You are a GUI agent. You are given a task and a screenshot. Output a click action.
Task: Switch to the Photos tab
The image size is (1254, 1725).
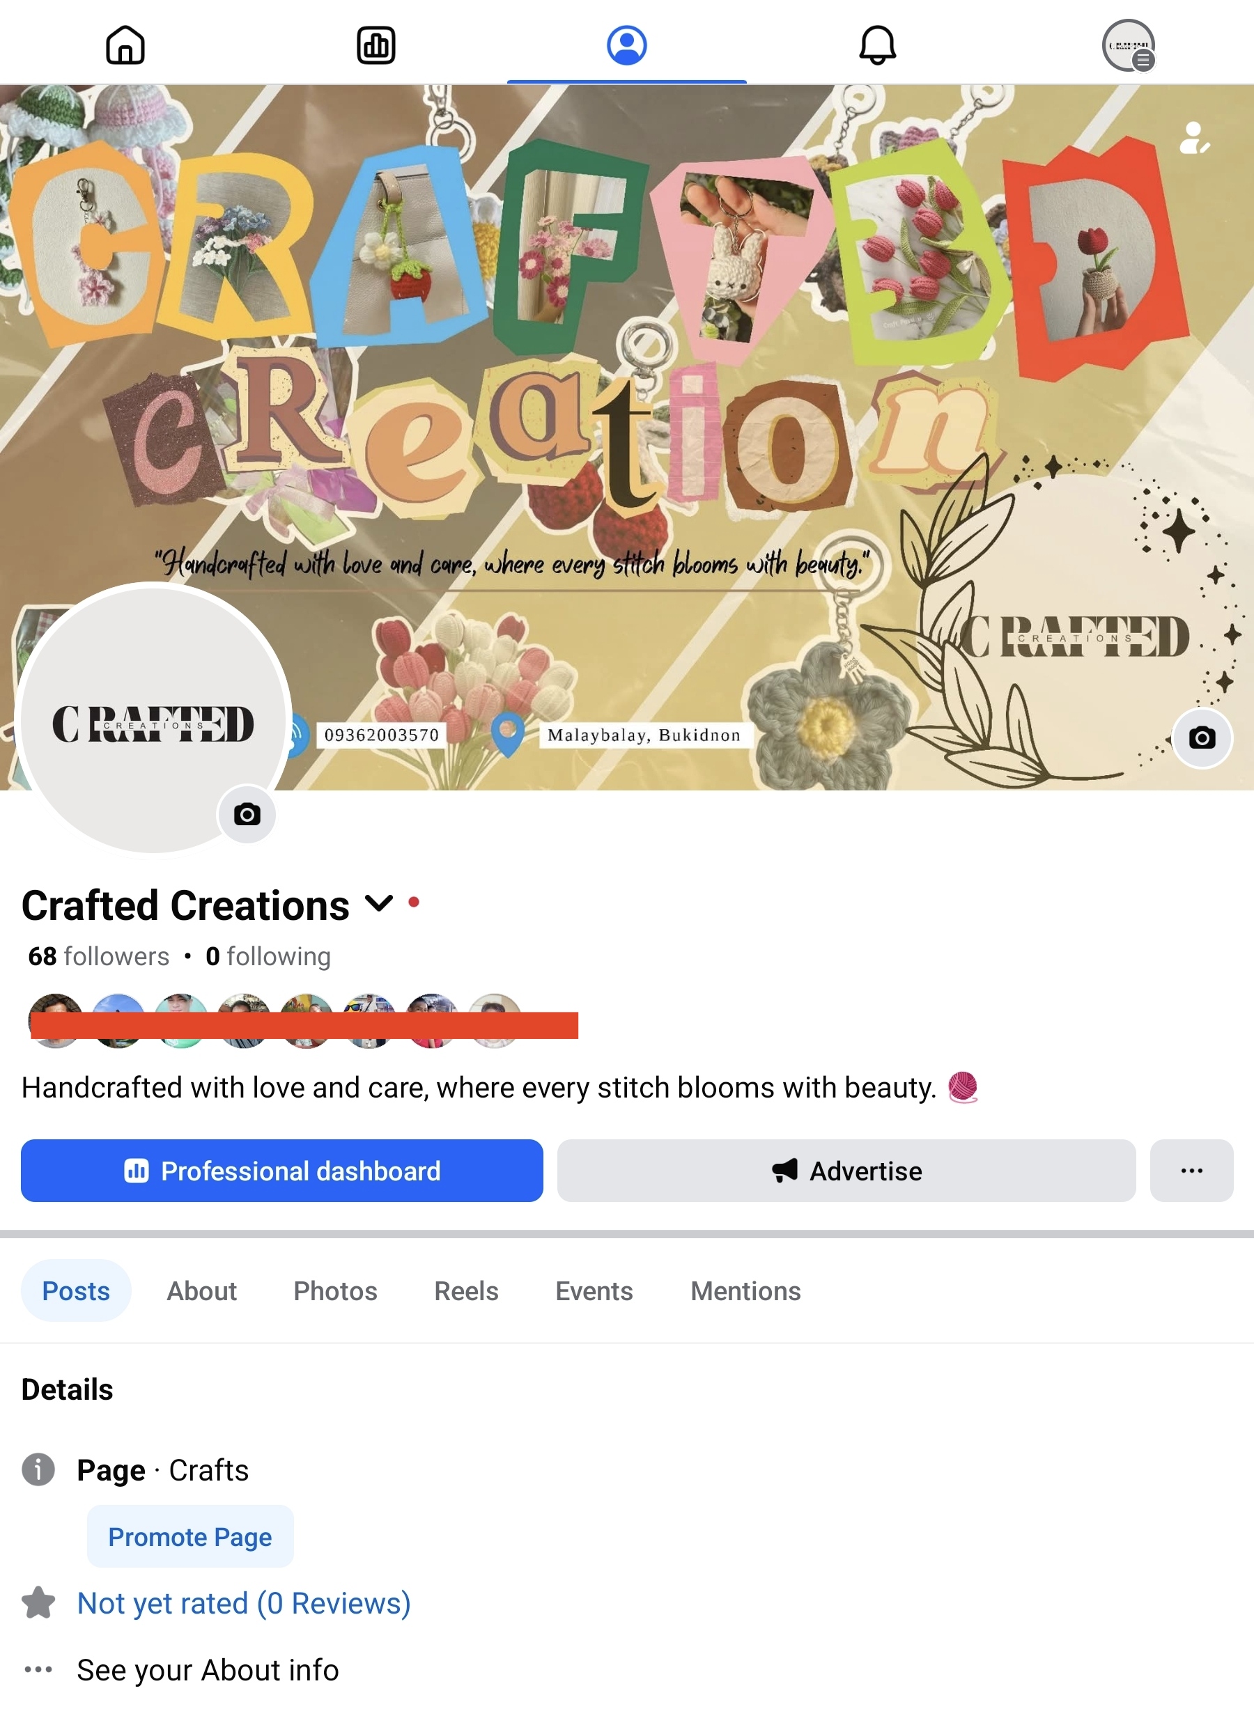tap(336, 1290)
